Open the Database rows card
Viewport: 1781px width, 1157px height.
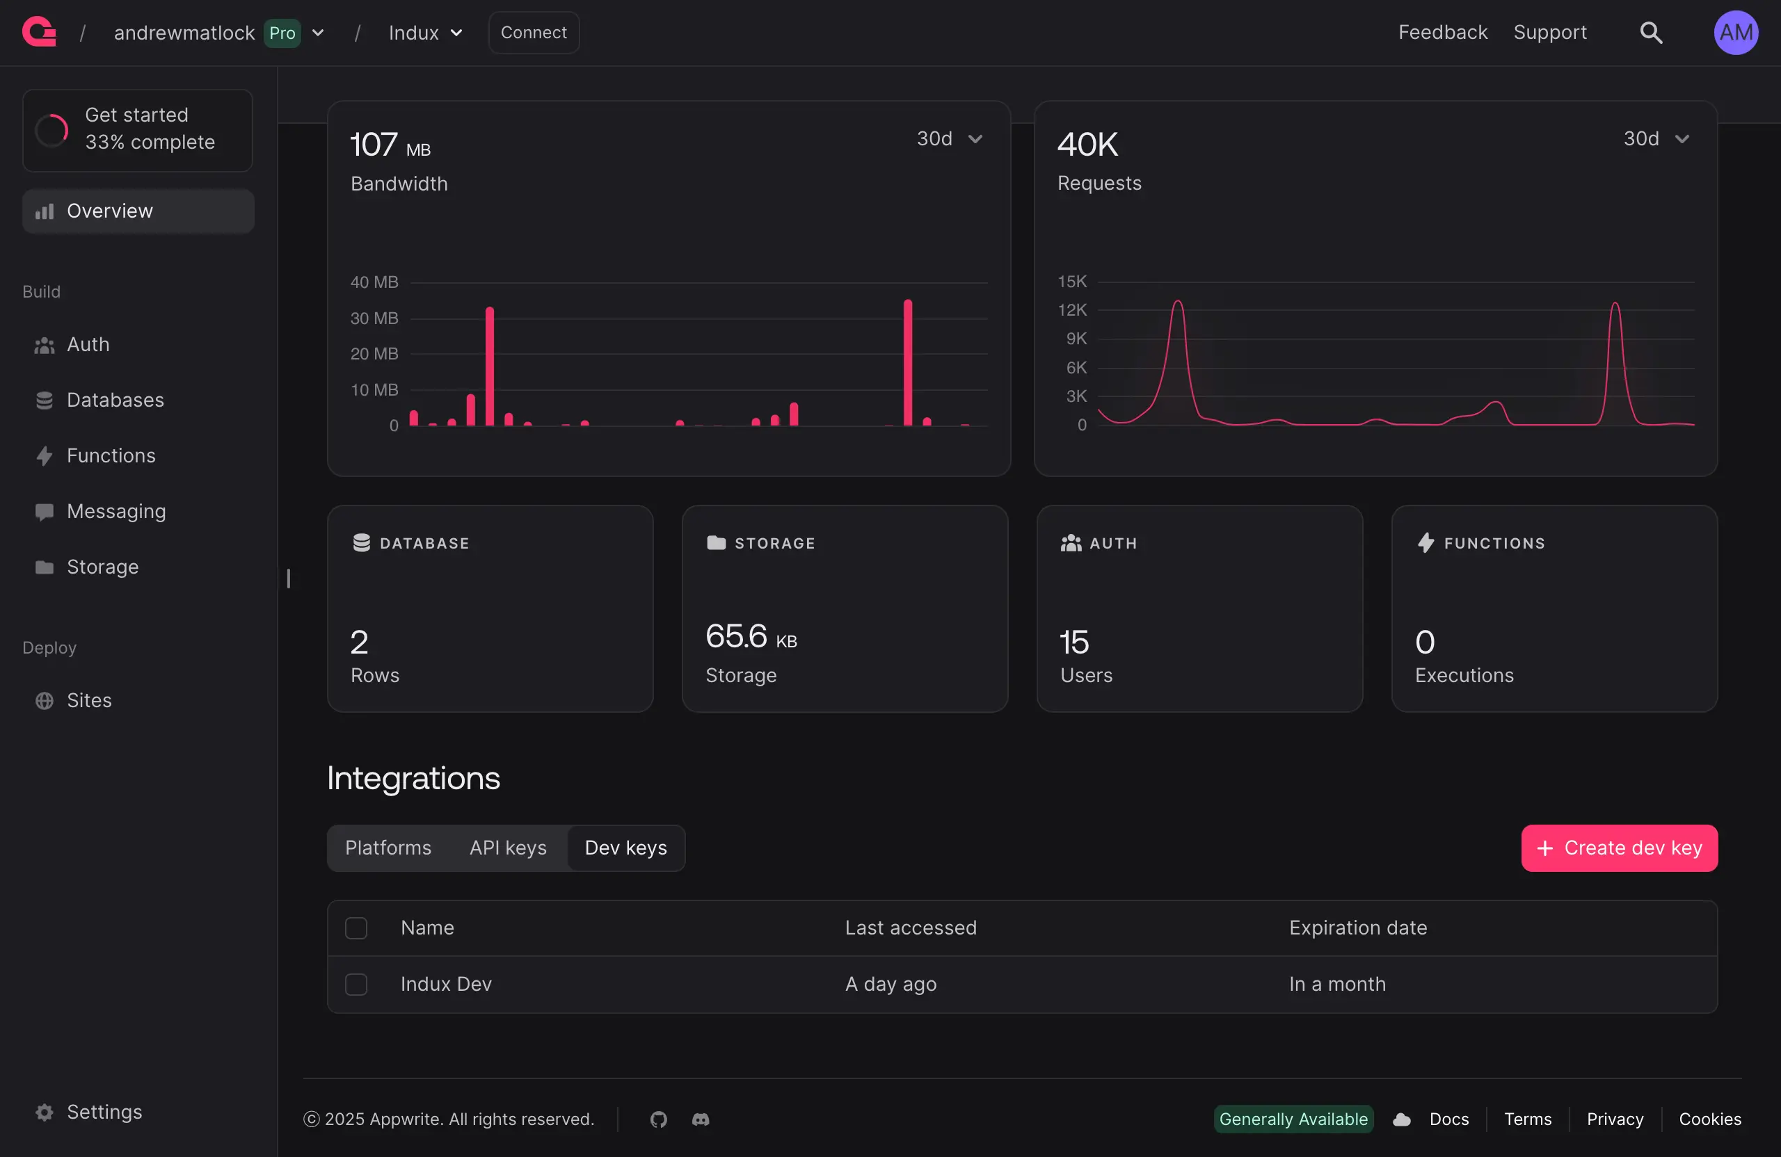[490, 609]
